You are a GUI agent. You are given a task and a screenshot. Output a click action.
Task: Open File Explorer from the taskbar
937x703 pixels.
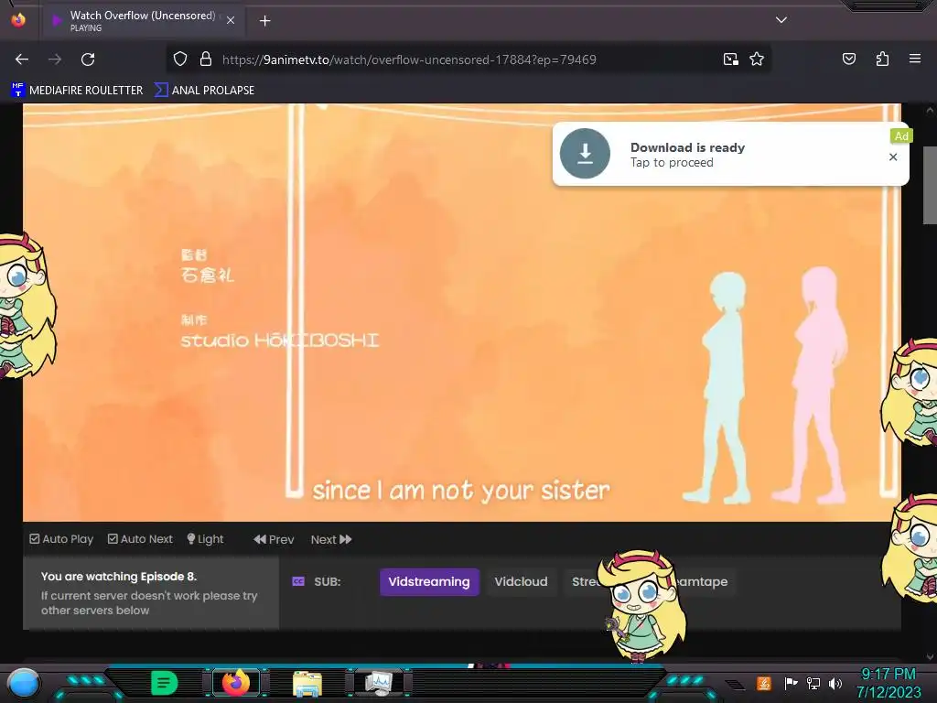pos(307,684)
